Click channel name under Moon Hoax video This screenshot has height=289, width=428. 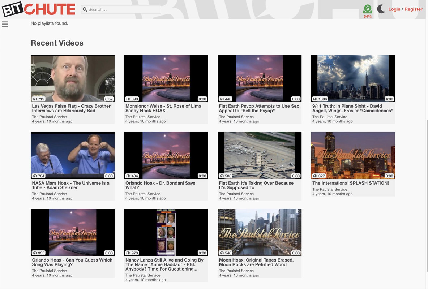[236, 271]
